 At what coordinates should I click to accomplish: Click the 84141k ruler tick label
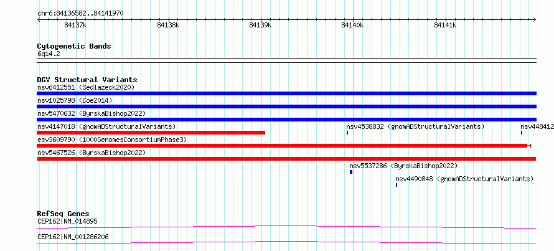445,25
